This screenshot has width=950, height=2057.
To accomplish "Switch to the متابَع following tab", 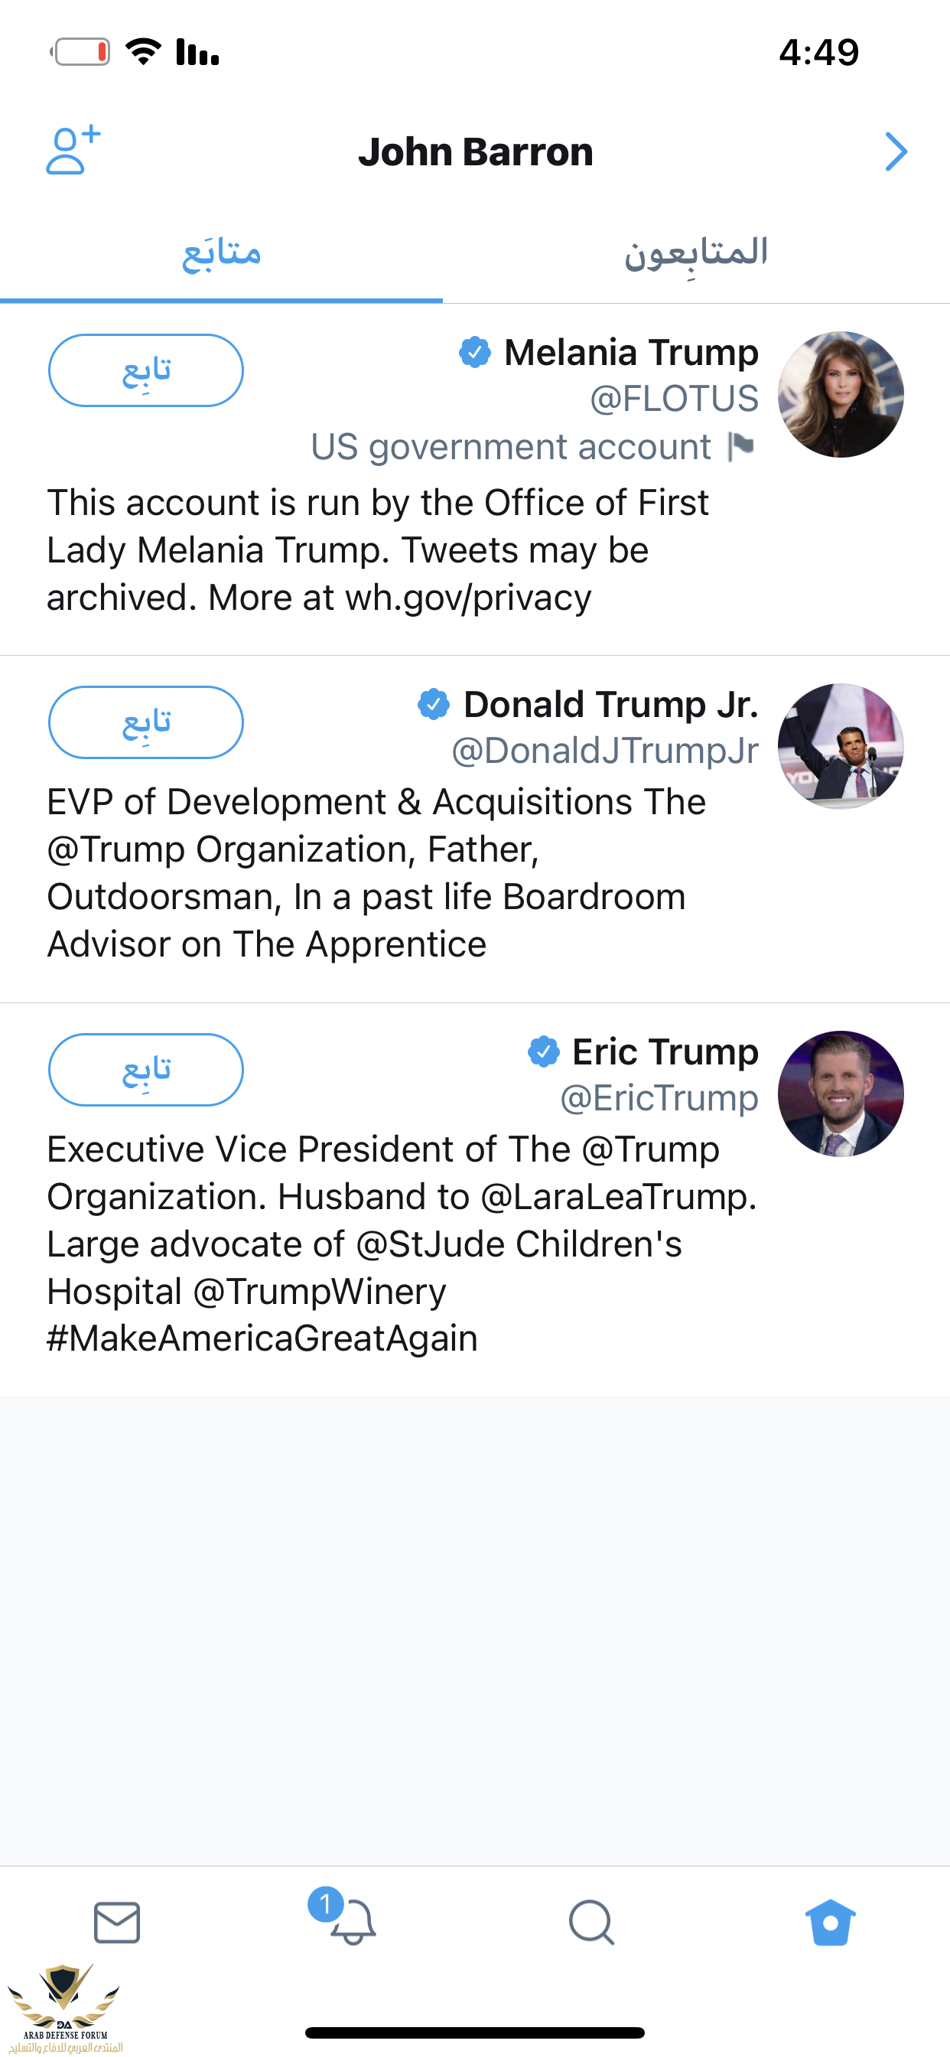I will point(221,254).
